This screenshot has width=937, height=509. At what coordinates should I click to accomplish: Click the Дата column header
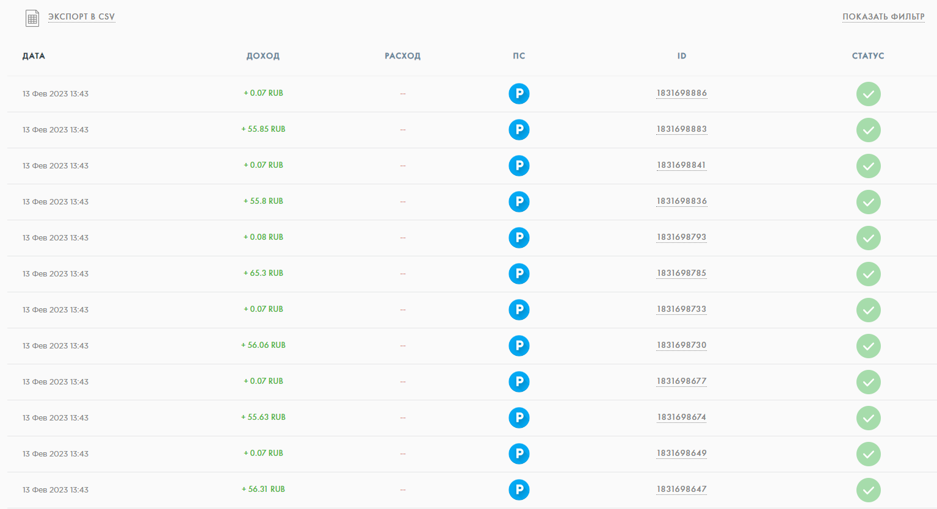34,56
